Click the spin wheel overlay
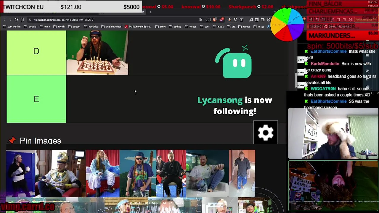379x213 pixels. coord(287,25)
